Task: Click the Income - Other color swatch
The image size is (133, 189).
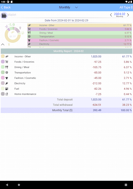Action: 3,57
